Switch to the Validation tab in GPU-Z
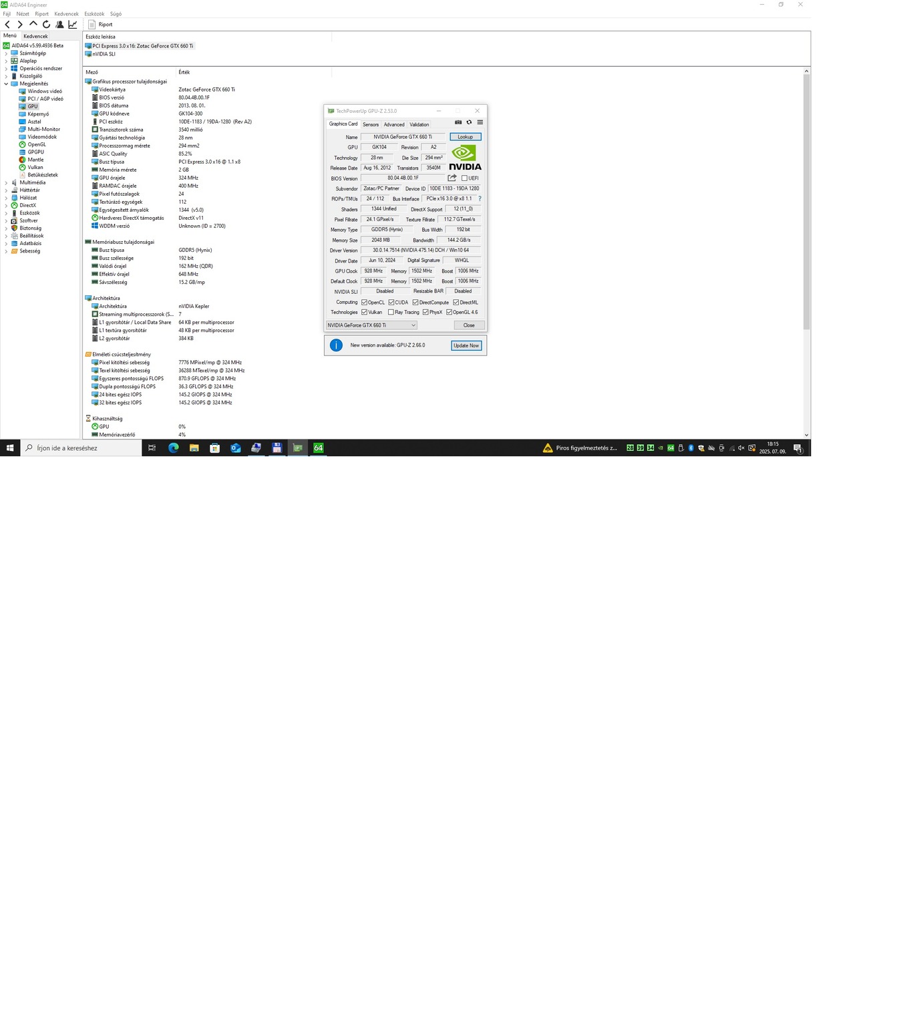Screen dimensions: 923x1014 [419, 124]
